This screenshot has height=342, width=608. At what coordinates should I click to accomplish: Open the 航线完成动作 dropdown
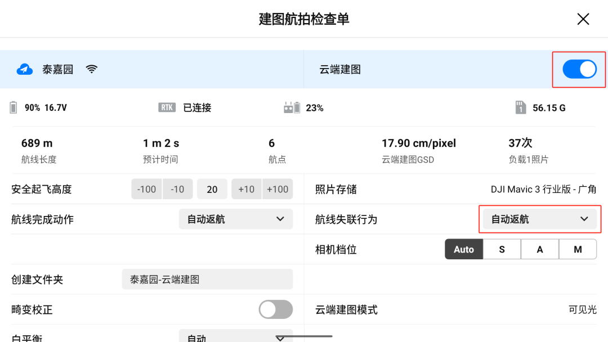pyautogui.click(x=236, y=219)
